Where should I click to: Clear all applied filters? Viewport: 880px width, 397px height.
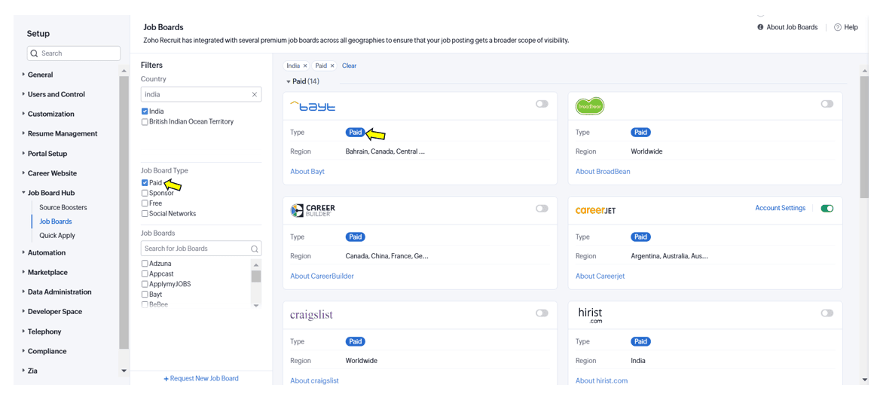tap(349, 66)
